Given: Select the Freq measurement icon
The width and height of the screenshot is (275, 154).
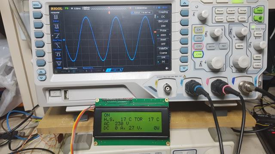Looking at the screenshot, I should 56,27.
